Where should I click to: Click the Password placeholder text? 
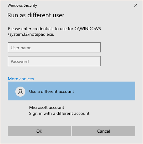[x=20, y=61]
